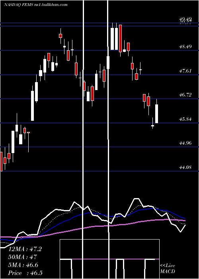Click the 5MA : 46.6 readout

pyautogui.click(x=23, y=265)
